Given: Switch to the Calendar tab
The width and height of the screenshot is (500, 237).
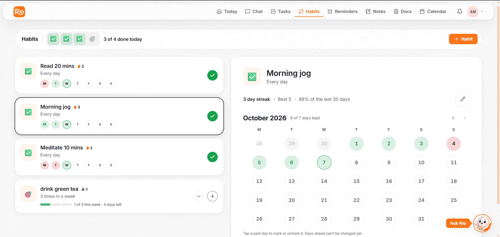Looking at the screenshot, I should (433, 11).
